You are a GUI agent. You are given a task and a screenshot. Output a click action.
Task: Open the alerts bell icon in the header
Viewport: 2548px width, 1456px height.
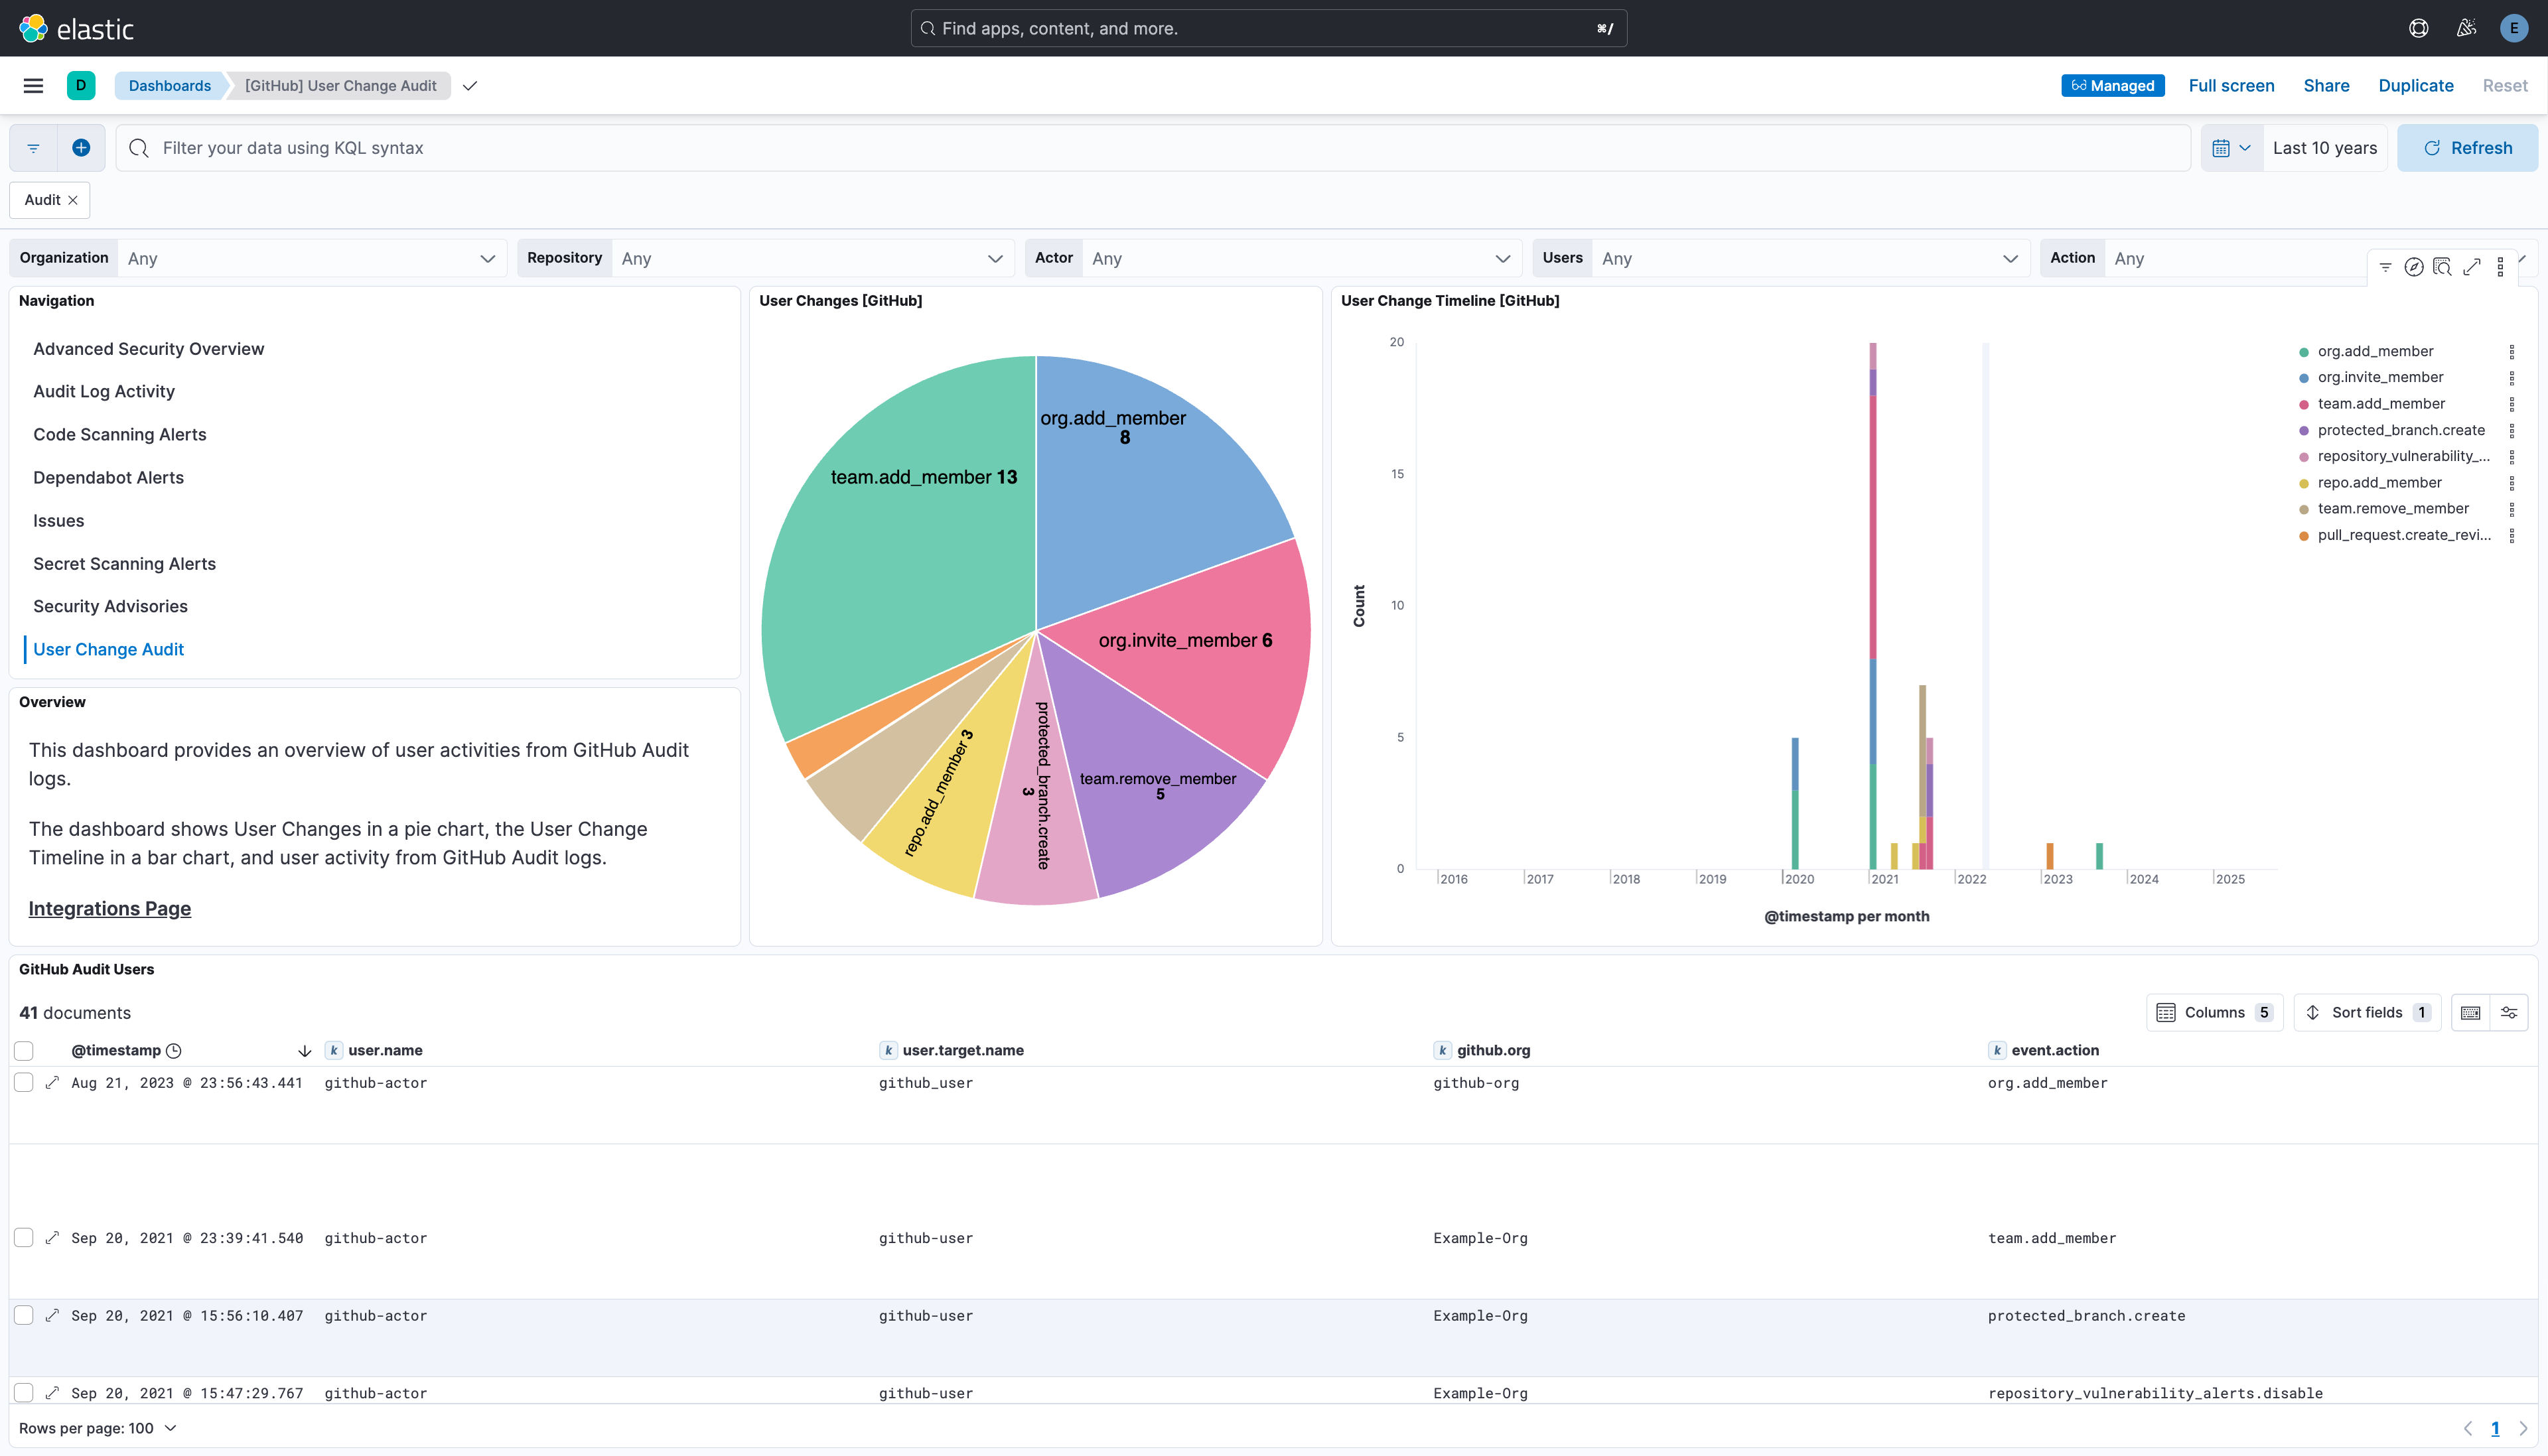pos(2465,27)
